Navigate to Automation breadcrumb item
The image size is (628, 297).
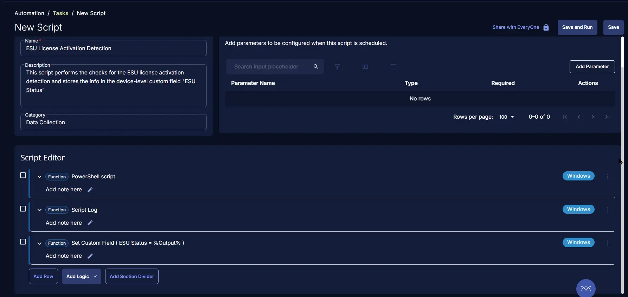click(29, 13)
